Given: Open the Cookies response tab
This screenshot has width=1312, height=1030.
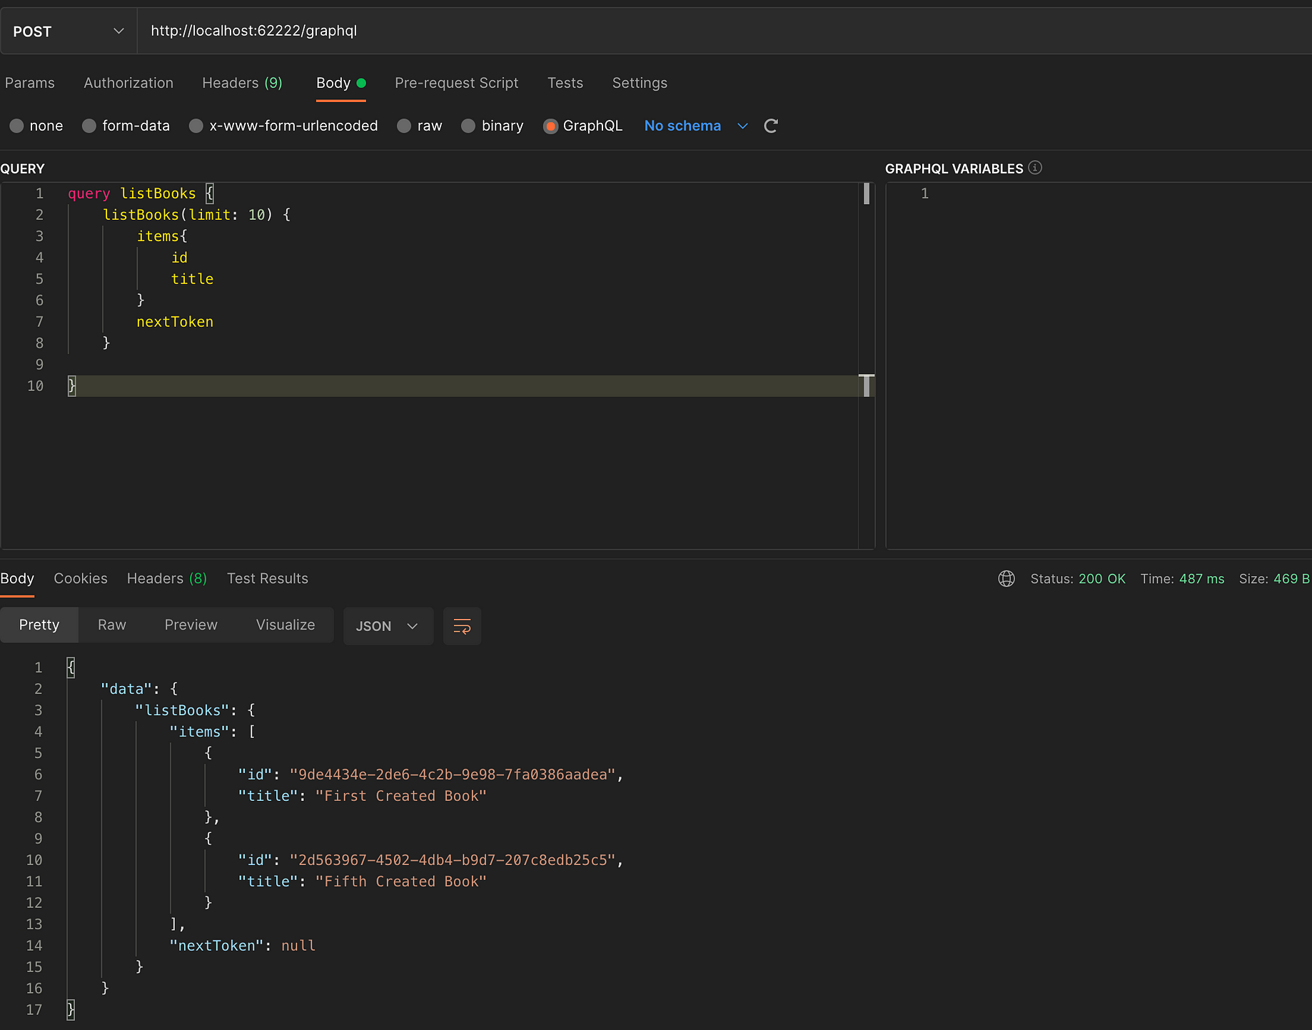Looking at the screenshot, I should coord(81,578).
